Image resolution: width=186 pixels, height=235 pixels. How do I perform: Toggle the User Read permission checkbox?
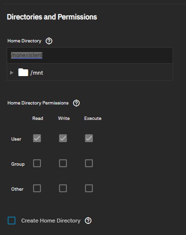point(37,138)
